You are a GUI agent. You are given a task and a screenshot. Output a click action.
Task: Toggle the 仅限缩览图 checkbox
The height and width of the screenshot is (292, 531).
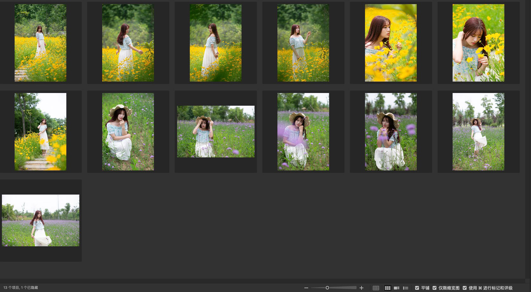tap(435, 288)
